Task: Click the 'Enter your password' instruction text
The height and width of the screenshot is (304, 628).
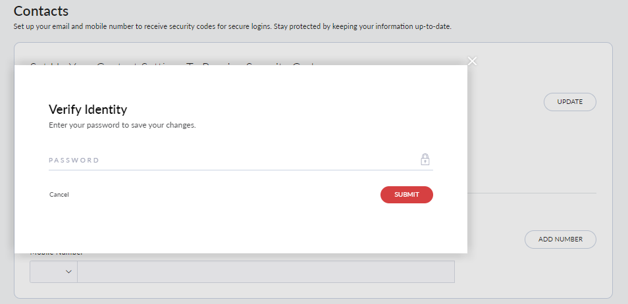Action: point(122,124)
